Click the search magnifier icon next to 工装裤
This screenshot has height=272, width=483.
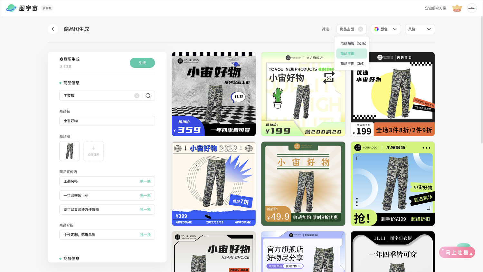148,96
